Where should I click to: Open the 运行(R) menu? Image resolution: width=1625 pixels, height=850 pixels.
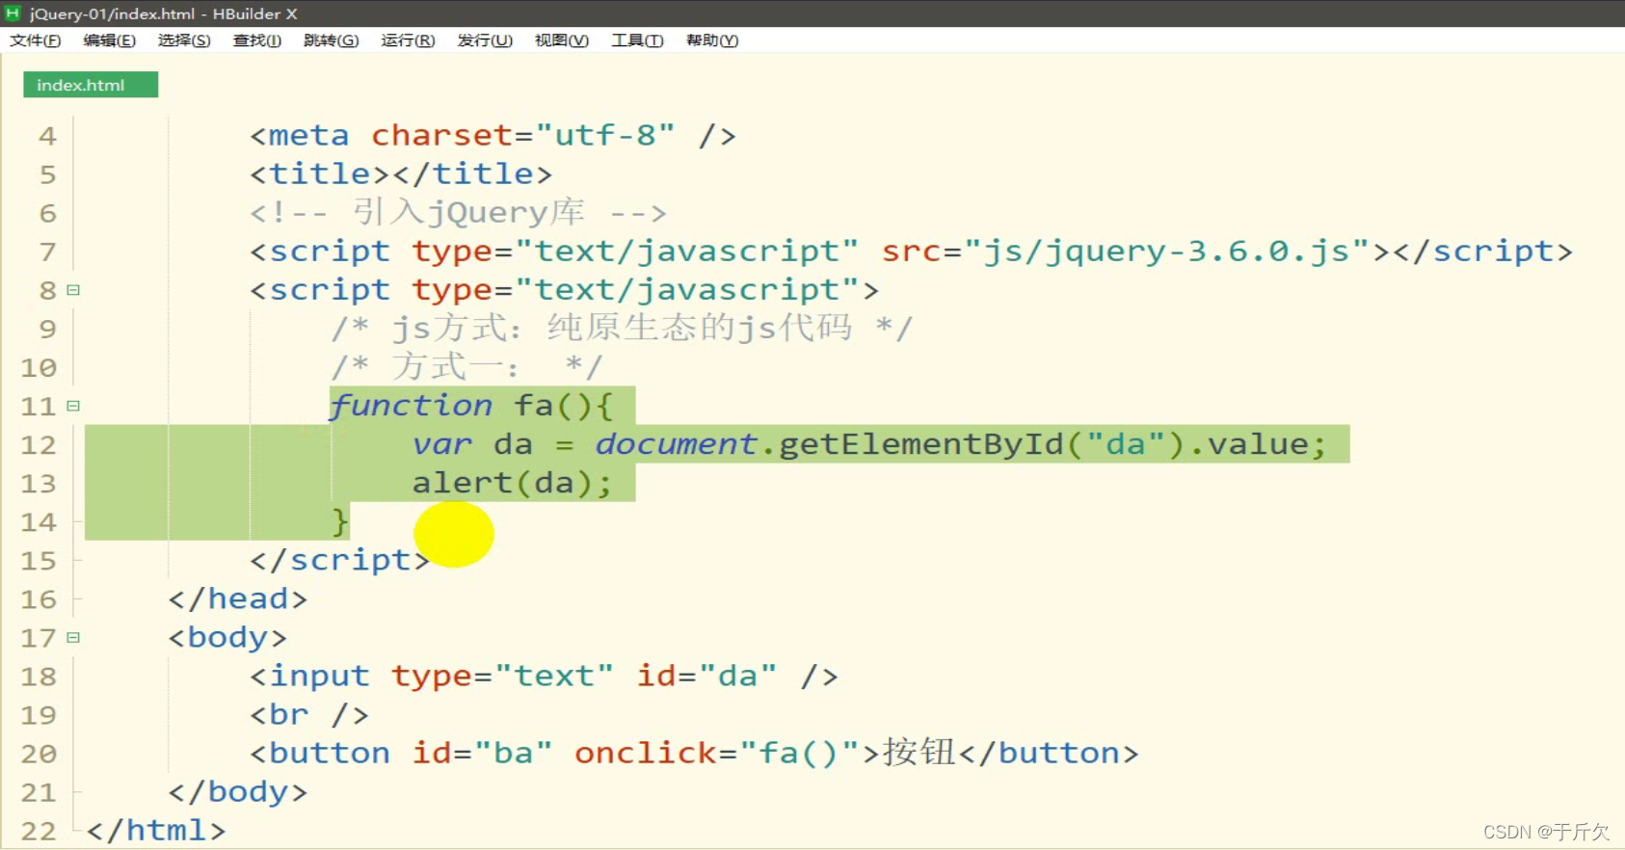pyautogui.click(x=408, y=40)
